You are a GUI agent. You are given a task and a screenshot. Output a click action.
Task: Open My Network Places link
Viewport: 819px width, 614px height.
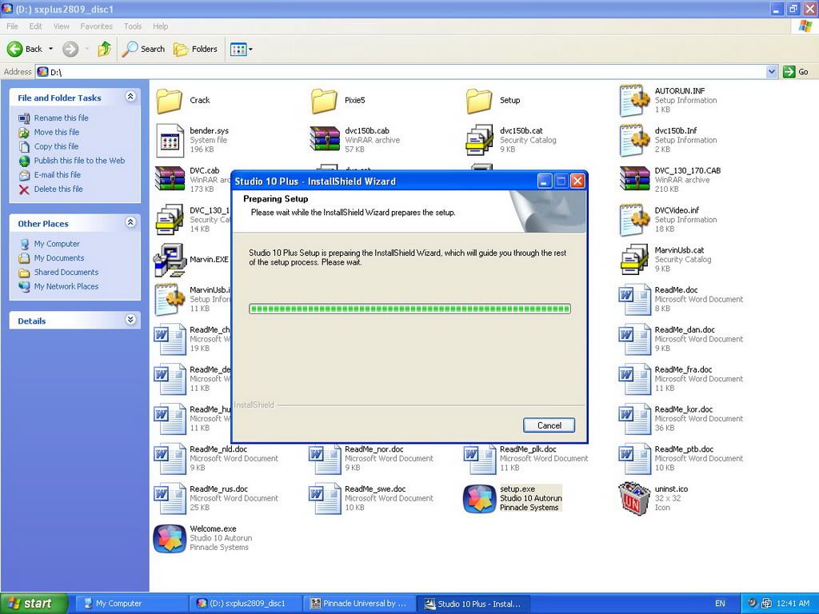pos(66,286)
